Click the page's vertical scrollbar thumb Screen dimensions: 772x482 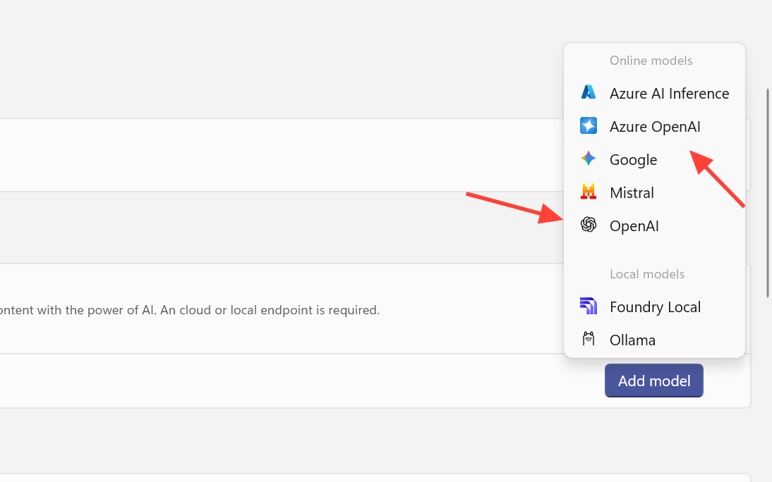(x=768, y=193)
